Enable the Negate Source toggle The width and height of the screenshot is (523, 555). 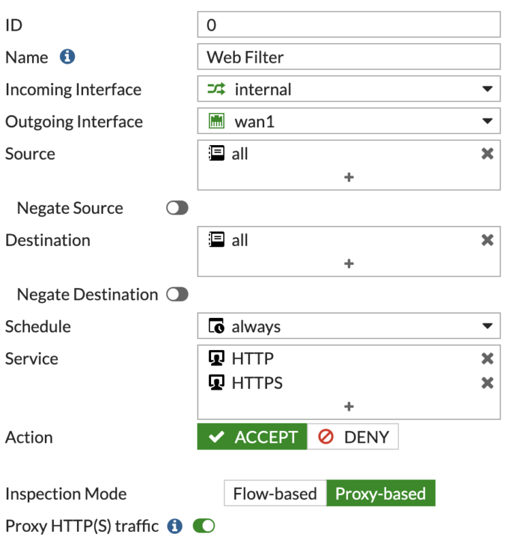pos(176,208)
